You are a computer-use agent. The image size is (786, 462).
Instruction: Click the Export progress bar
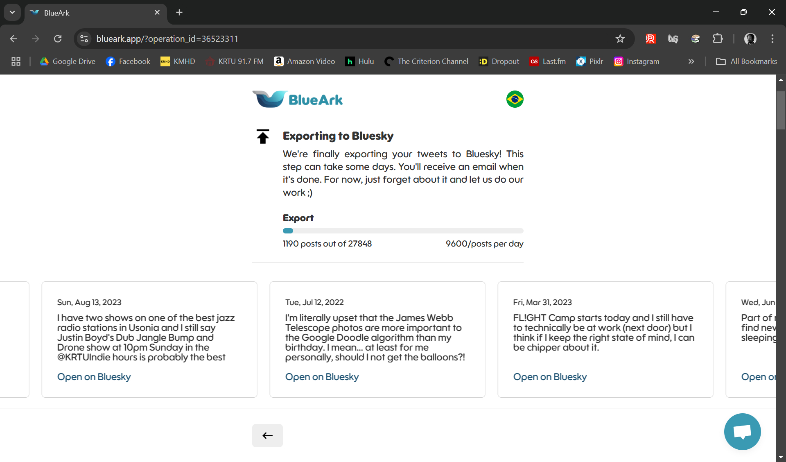tap(403, 231)
